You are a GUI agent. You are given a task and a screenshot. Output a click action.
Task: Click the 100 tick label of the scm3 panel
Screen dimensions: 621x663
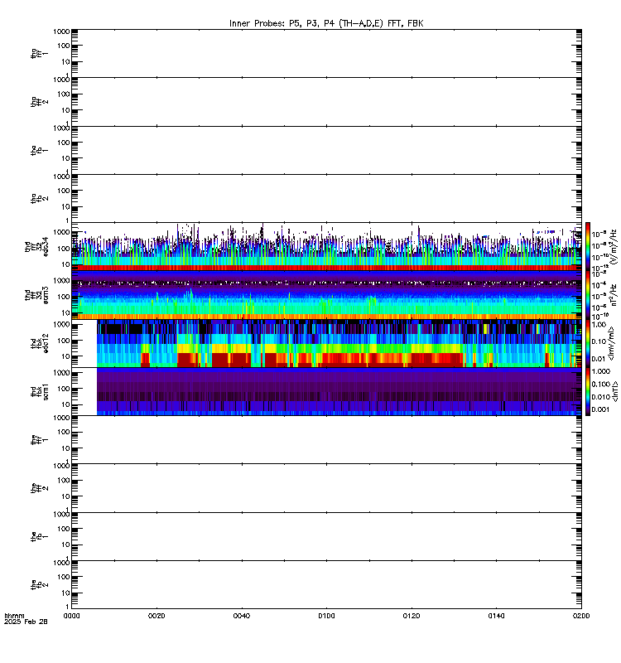coord(64,297)
